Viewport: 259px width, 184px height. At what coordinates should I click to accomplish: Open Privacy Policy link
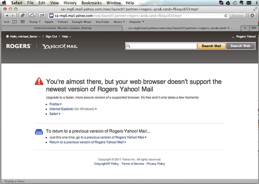coord(156,164)
